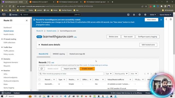Open the Alias filter dropdown
Screen dimensions: 175x98
point(134,74)
